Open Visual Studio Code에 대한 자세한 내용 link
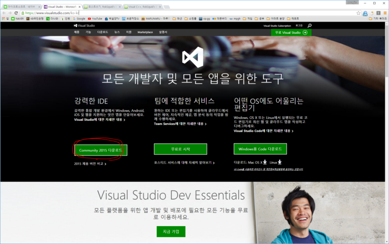389x244 pixels. (x=263, y=131)
